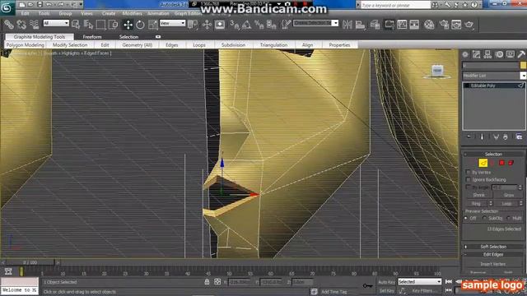Viewport: 527px width, 296px height.
Task: Click the Unlink Selection tool
Action: pyautogui.click(x=21, y=25)
